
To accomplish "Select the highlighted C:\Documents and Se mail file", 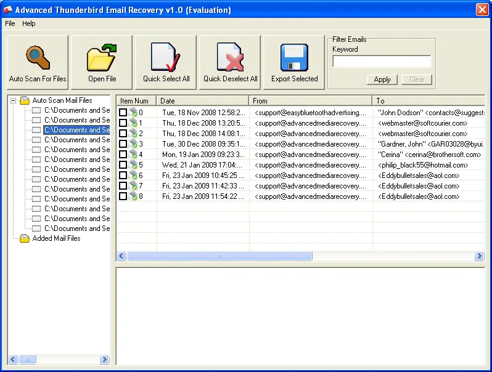I will 76,130.
